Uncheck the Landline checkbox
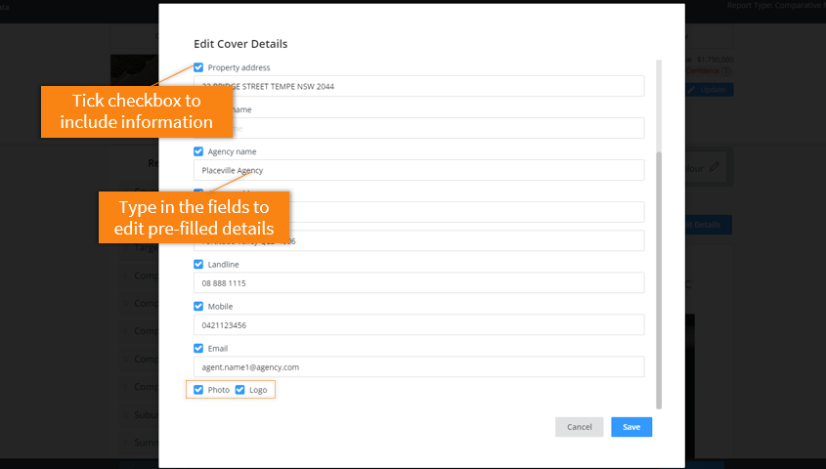Screen dimensions: 826x469 (x=198, y=264)
